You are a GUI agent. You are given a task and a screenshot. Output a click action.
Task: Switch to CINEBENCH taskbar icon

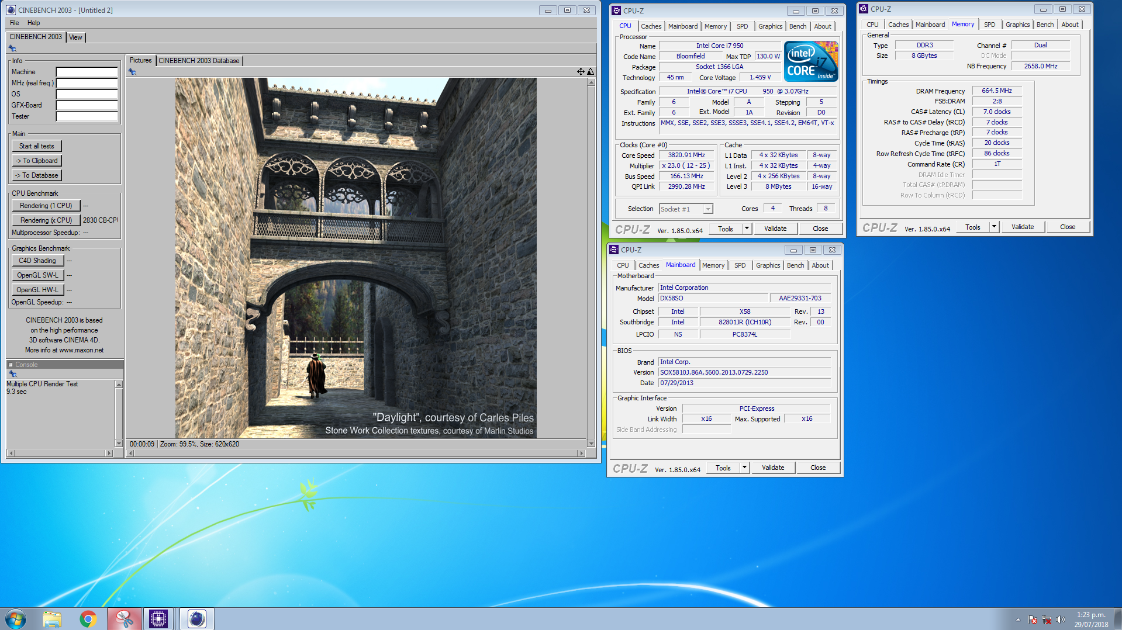(x=197, y=619)
